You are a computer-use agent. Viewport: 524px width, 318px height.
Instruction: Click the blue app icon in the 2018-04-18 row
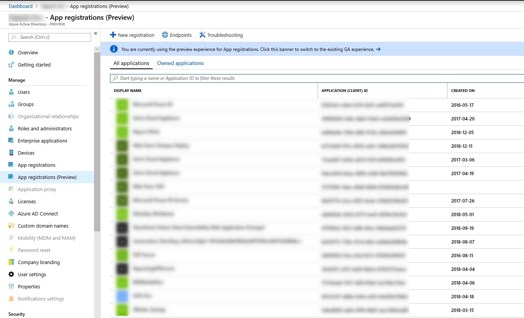pyautogui.click(x=122, y=296)
